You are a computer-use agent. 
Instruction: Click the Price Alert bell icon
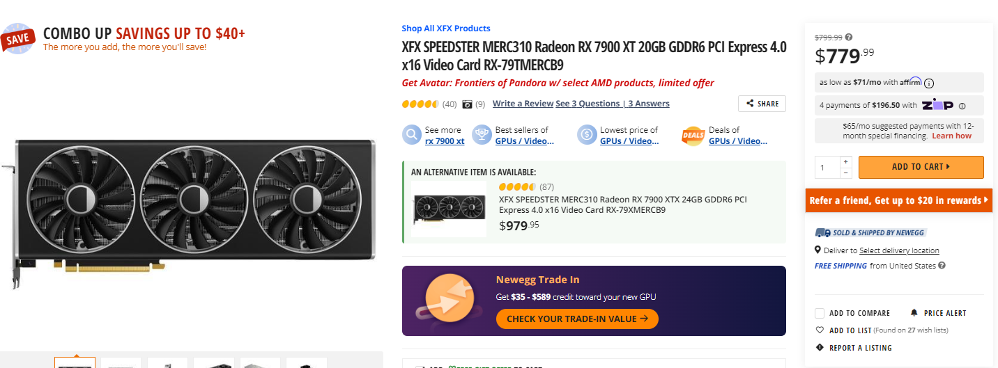(x=914, y=313)
